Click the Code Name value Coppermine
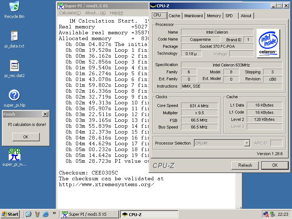The width and height of the screenshot is (292, 219). (x=200, y=39)
